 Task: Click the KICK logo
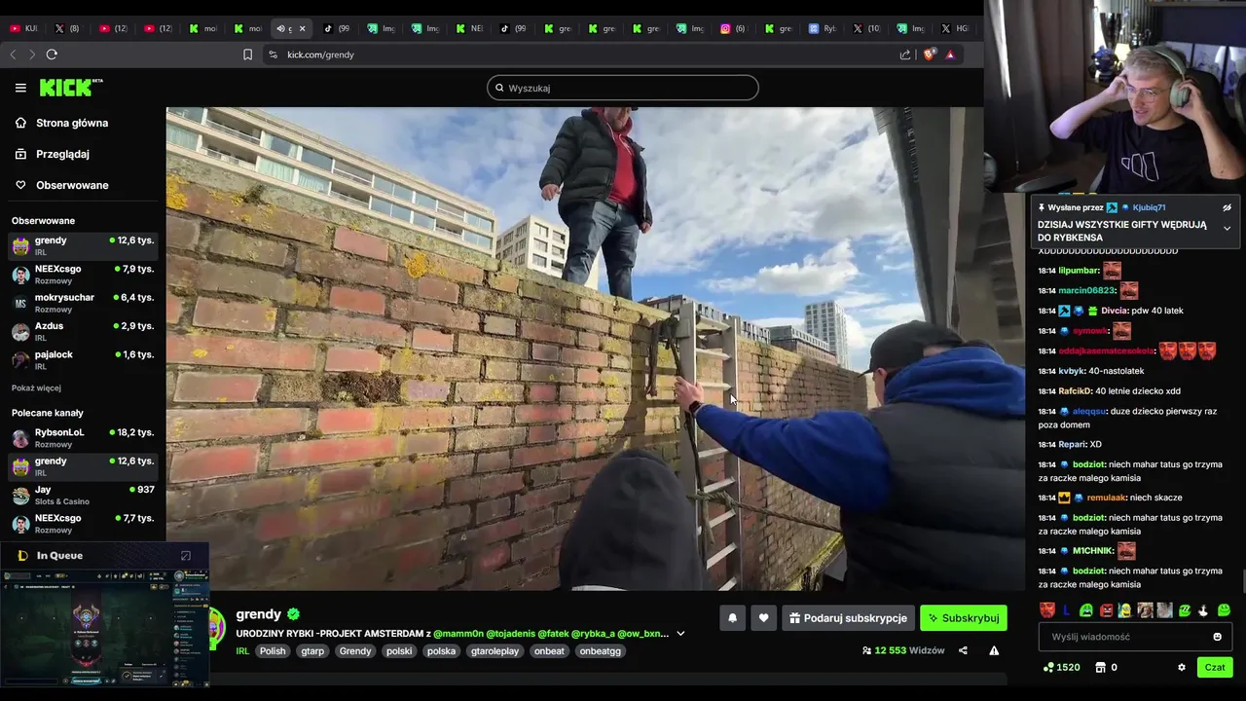coord(70,88)
